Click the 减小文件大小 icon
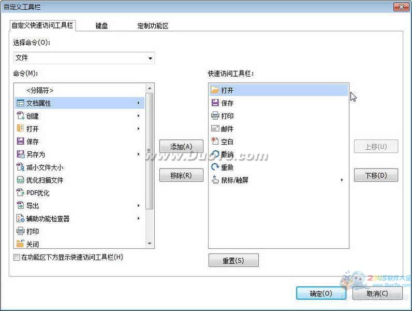Screen dimensions: 412x311 pos(20,167)
